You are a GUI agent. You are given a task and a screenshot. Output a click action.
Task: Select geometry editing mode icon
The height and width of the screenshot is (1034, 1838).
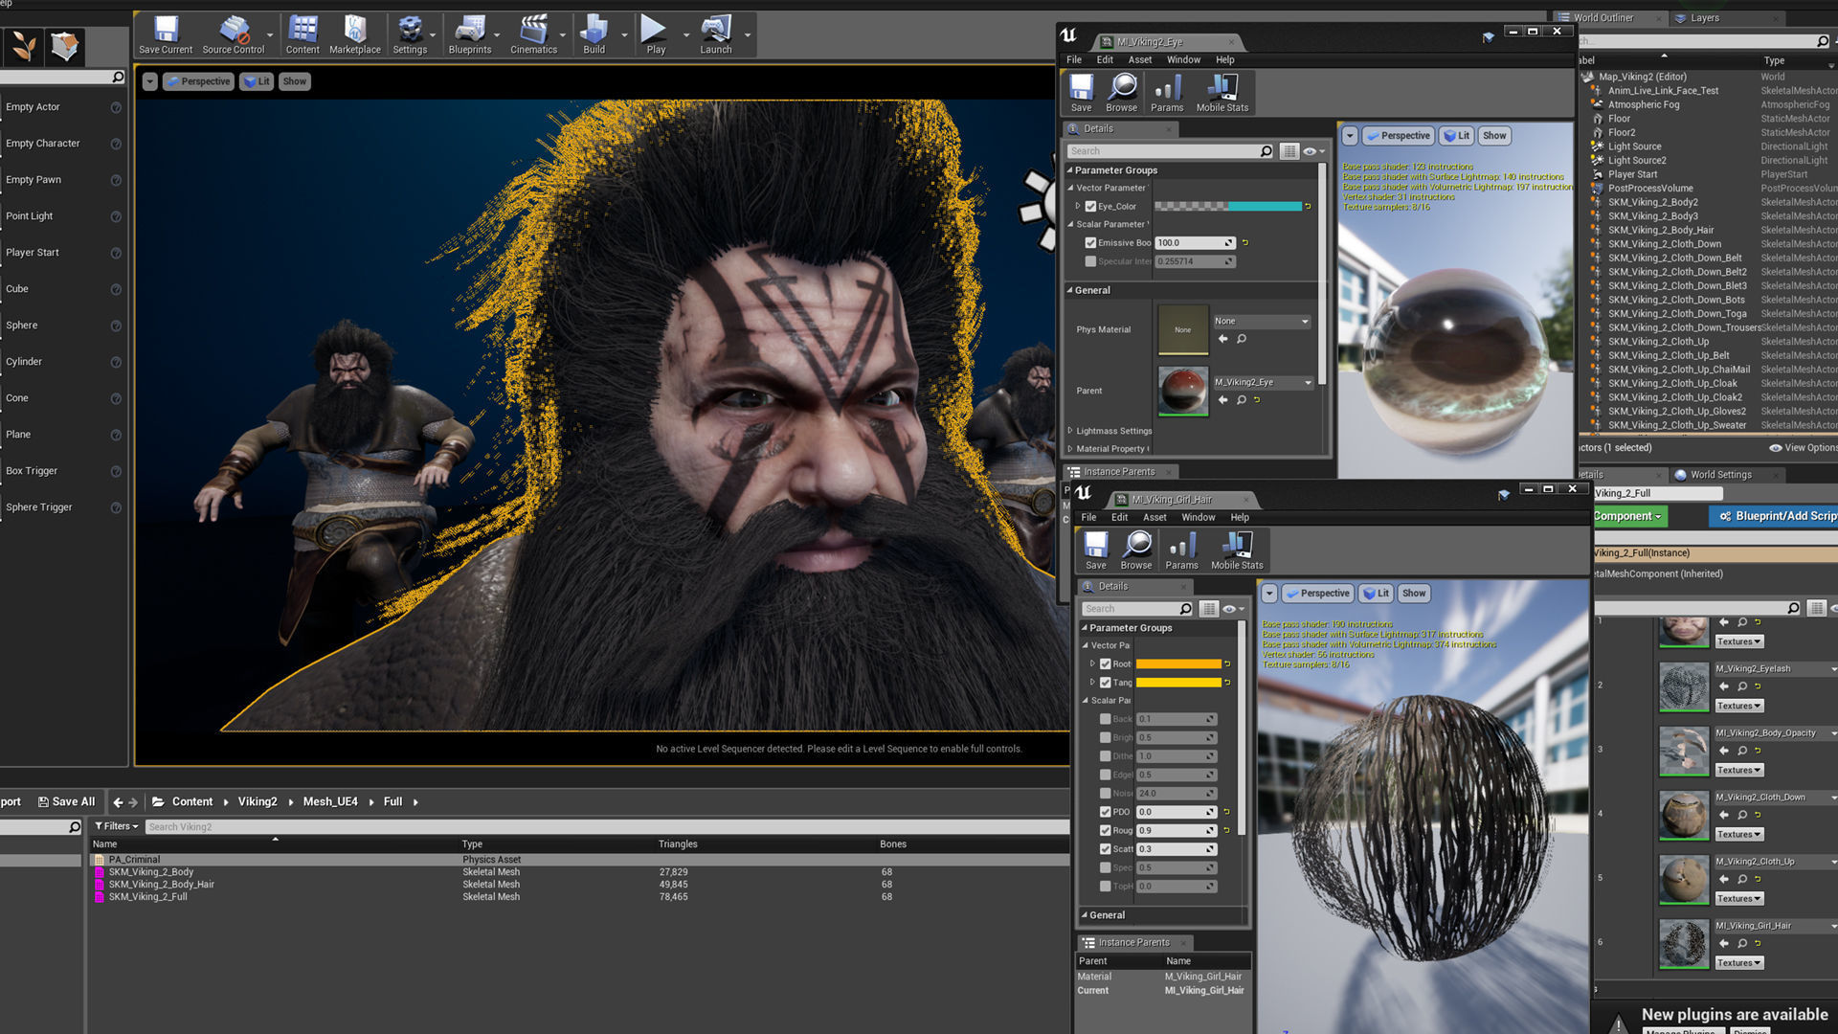point(64,46)
